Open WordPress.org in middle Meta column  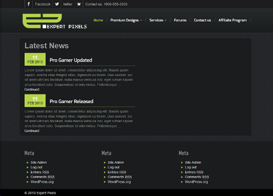(x=119, y=182)
